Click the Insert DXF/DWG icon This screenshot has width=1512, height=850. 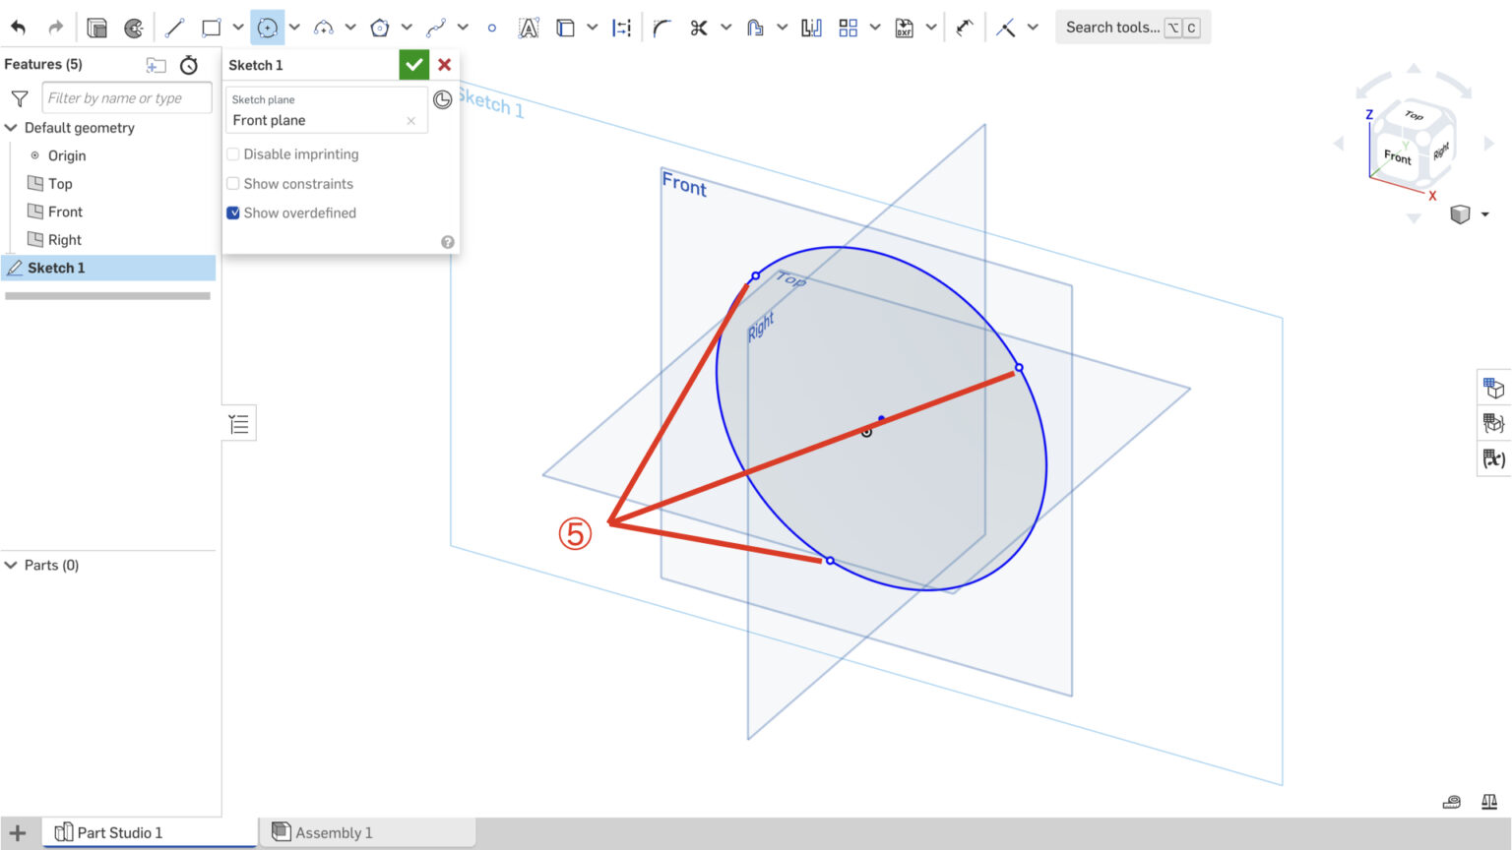(905, 27)
